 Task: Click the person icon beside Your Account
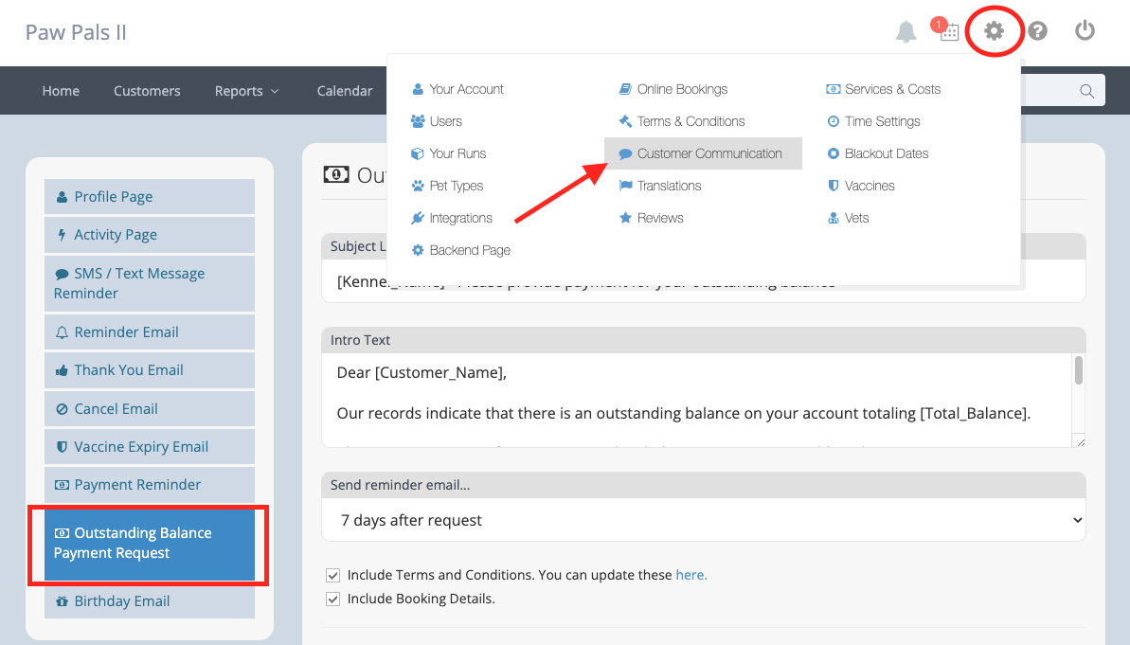point(418,89)
